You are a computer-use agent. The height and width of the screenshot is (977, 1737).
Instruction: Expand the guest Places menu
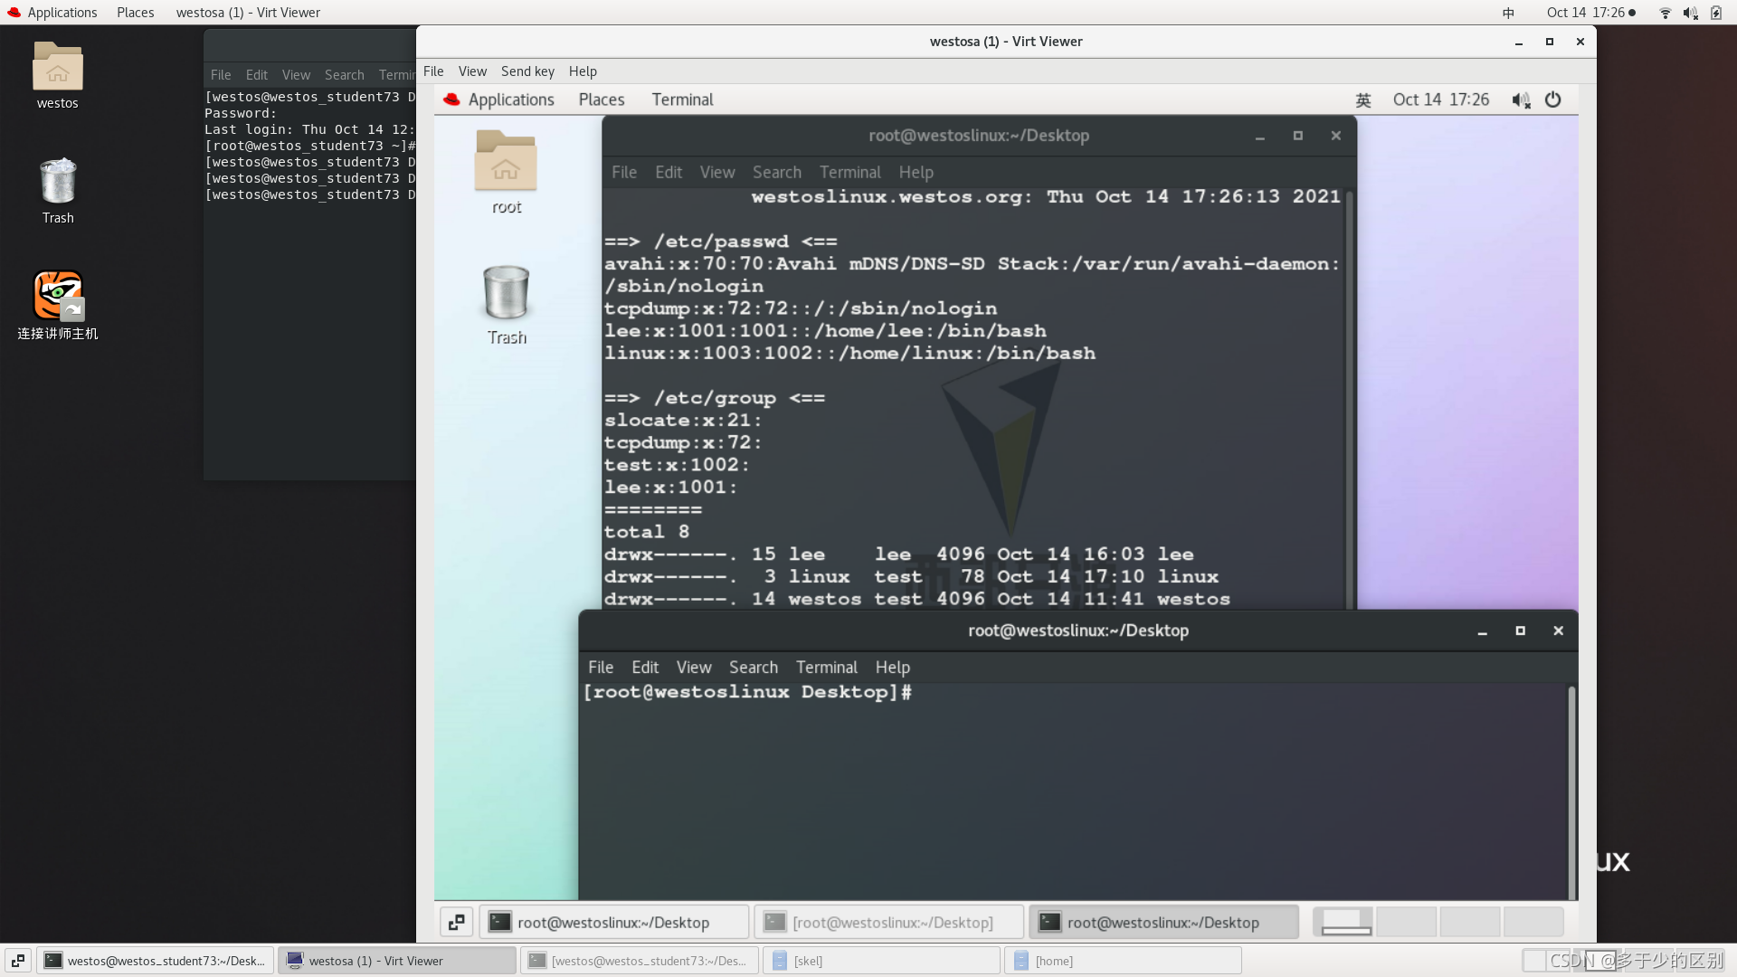point(602,100)
